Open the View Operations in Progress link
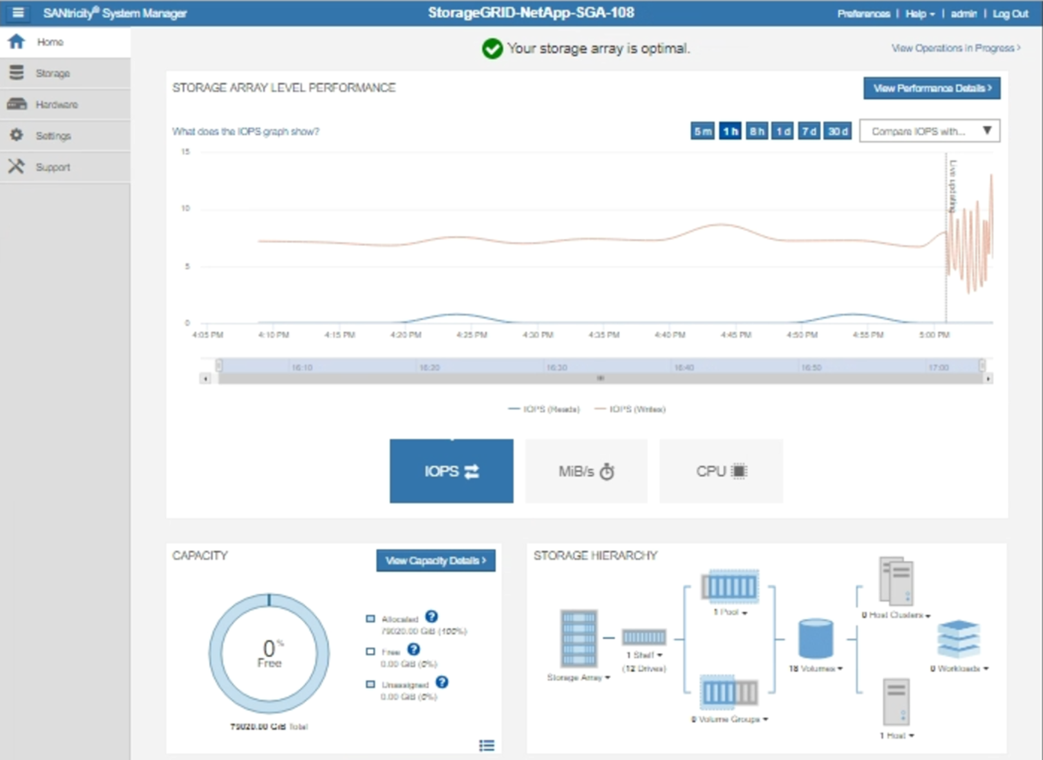The width and height of the screenshot is (1043, 760). (x=955, y=48)
